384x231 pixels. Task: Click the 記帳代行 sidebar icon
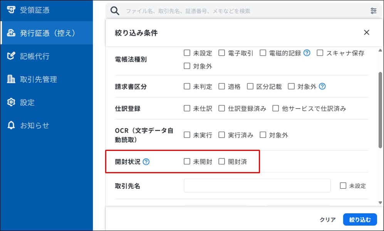point(11,56)
